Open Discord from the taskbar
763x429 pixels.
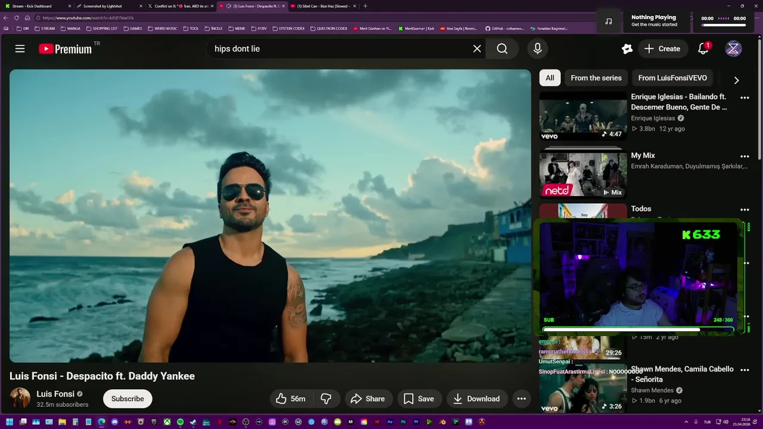tap(114, 422)
